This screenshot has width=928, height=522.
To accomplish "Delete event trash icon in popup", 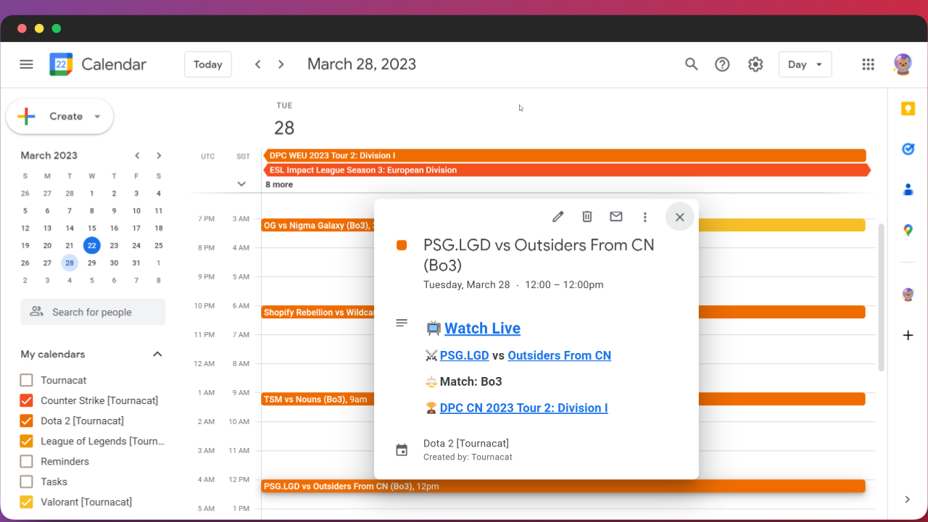I will [x=587, y=216].
